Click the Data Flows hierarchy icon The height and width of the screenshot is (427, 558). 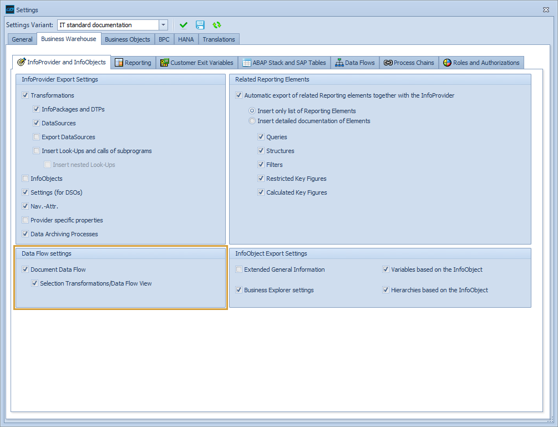click(339, 62)
